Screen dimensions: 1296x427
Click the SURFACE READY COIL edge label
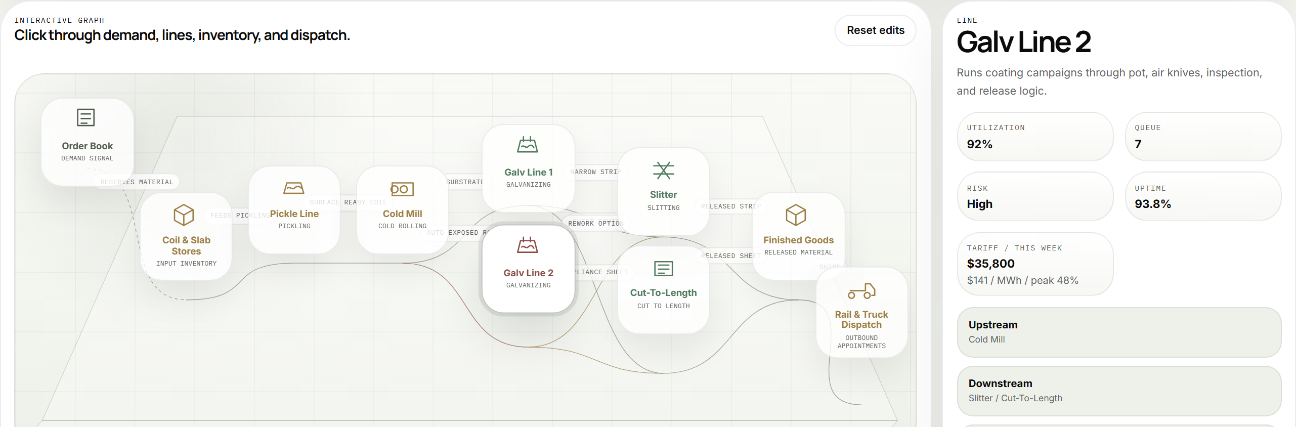pos(348,202)
